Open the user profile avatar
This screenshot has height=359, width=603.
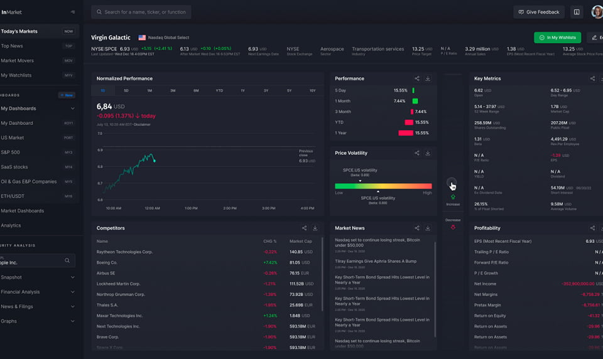[597, 12]
